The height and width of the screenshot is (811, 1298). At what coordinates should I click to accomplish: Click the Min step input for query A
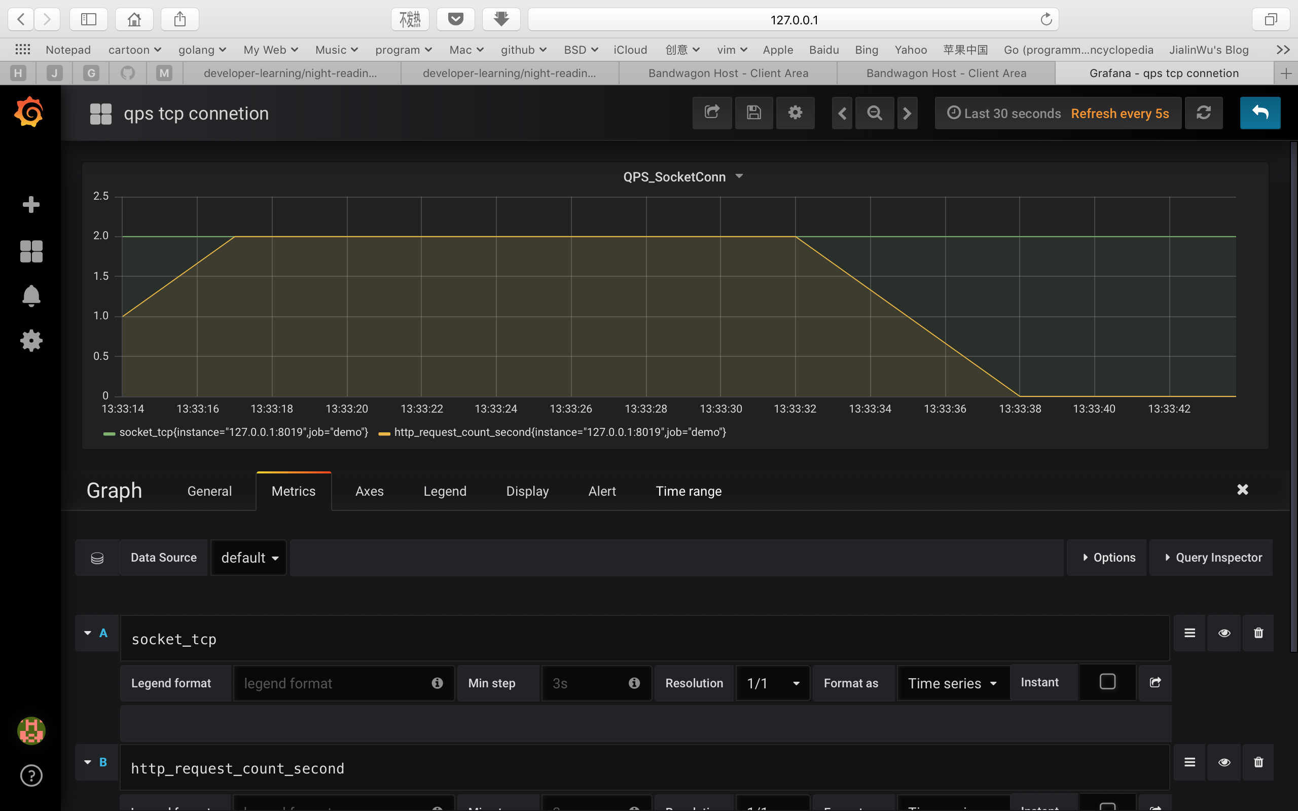pos(596,683)
